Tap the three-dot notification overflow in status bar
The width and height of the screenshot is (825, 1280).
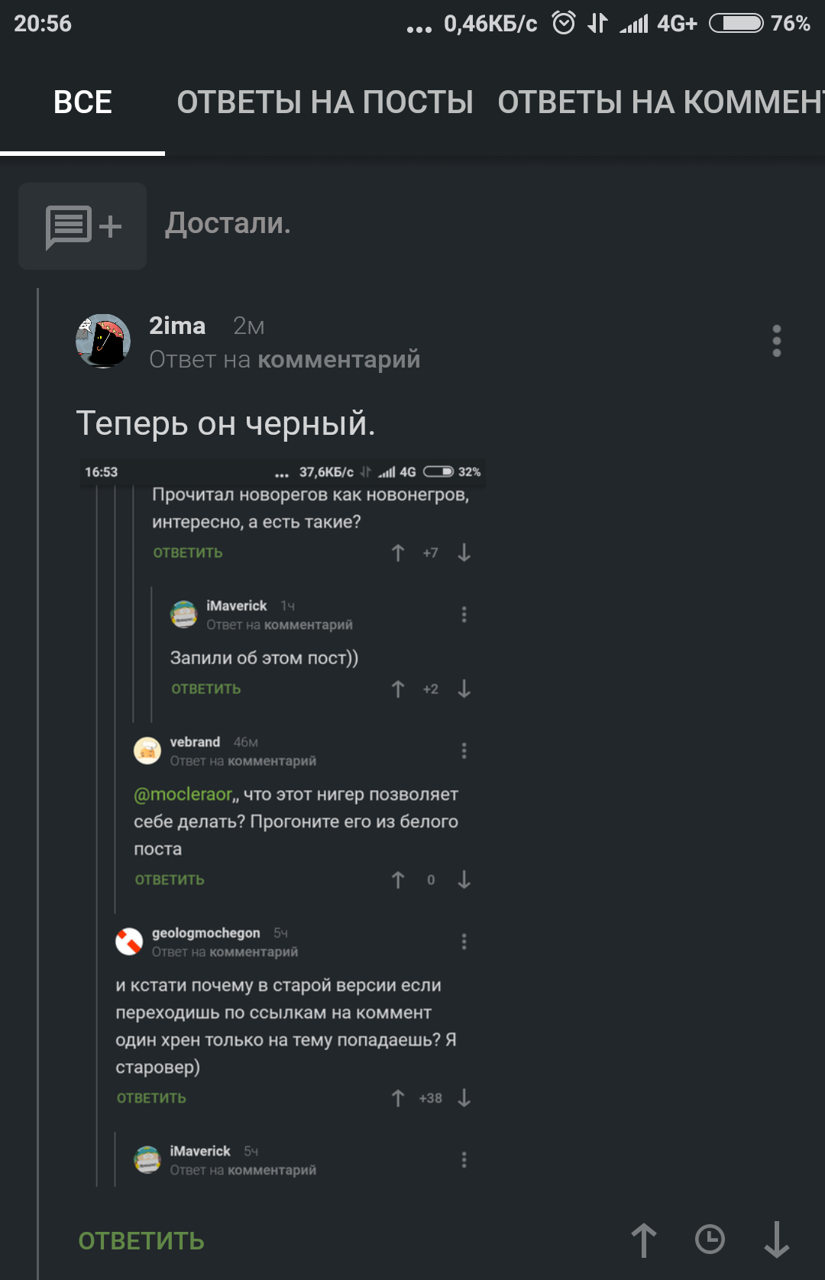pos(419,29)
